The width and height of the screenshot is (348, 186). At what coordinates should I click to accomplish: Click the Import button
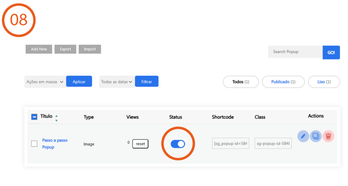pos(90,49)
